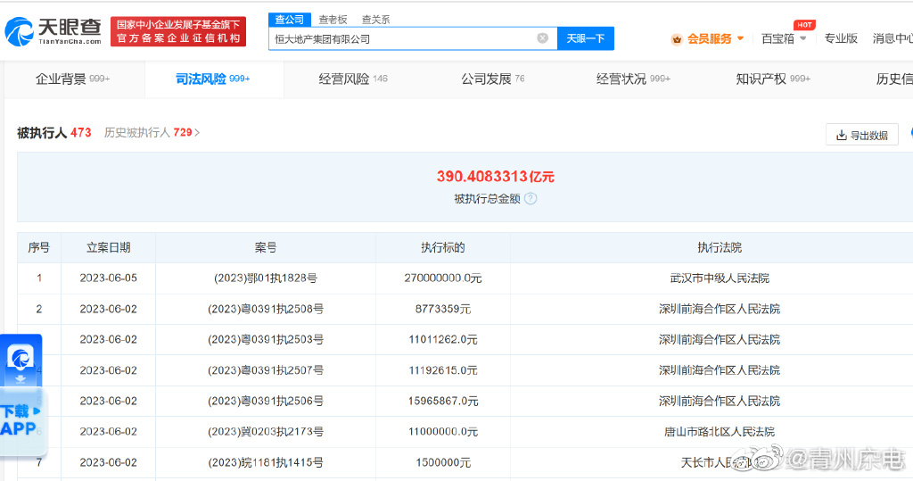Click the Tianyancha logo

(x=53, y=31)
